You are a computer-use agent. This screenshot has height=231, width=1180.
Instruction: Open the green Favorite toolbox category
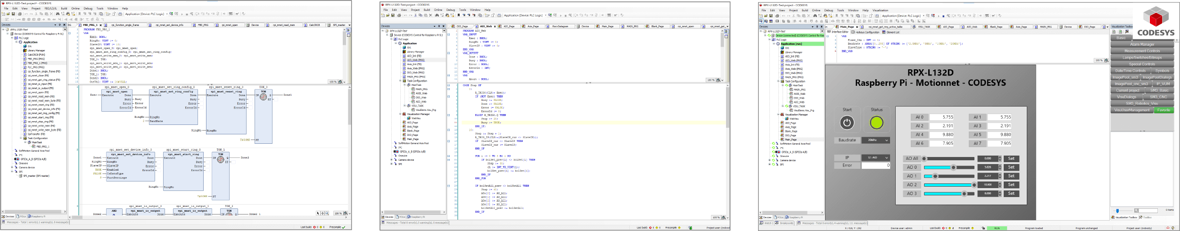coord(1163,110)
